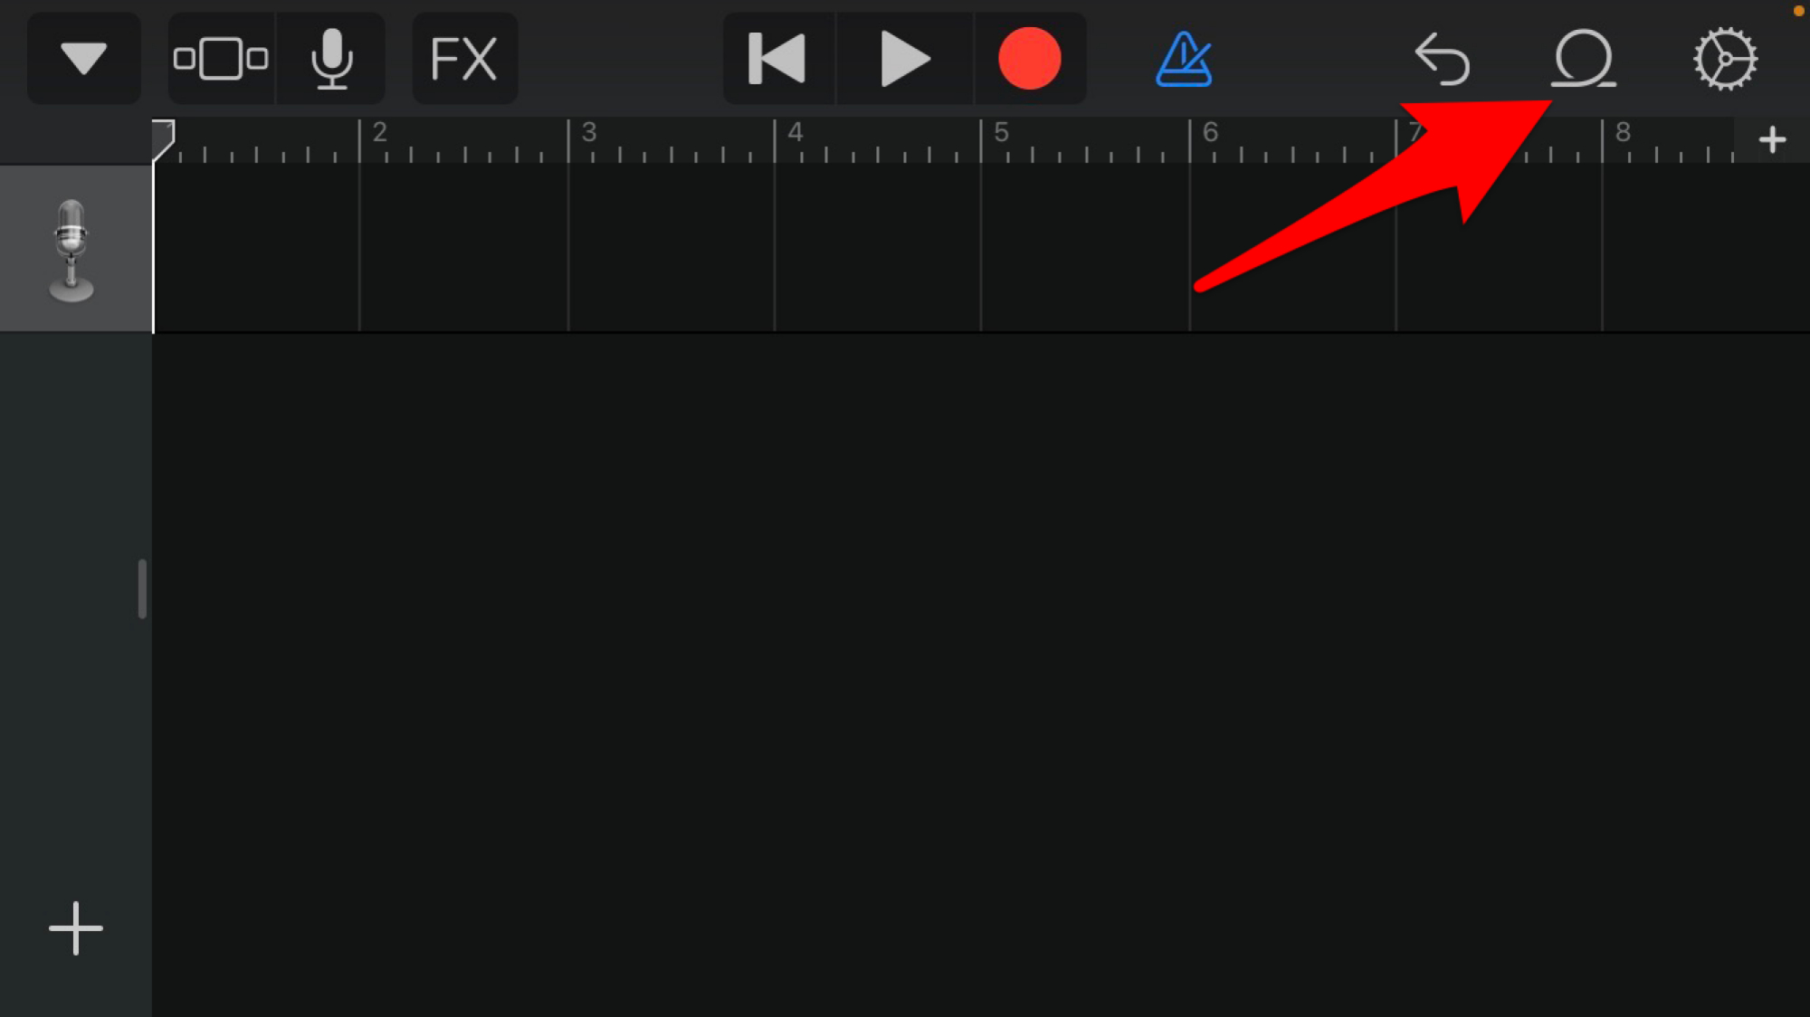Undo the last action with the arrow
The image size is (1810, 1017).
click(x=1442, y=59)
